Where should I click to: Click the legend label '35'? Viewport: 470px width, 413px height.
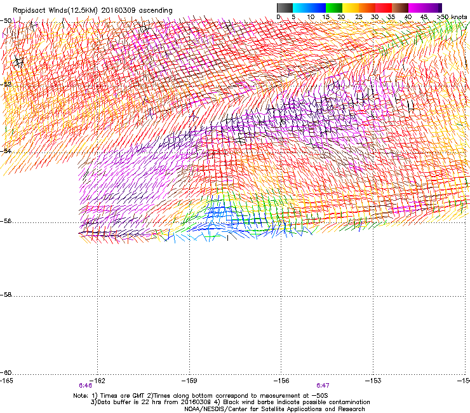pyautogui.click(x=391, y=17)
